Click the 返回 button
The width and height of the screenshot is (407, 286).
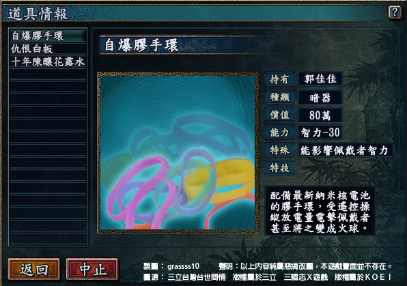coord(34,269)
